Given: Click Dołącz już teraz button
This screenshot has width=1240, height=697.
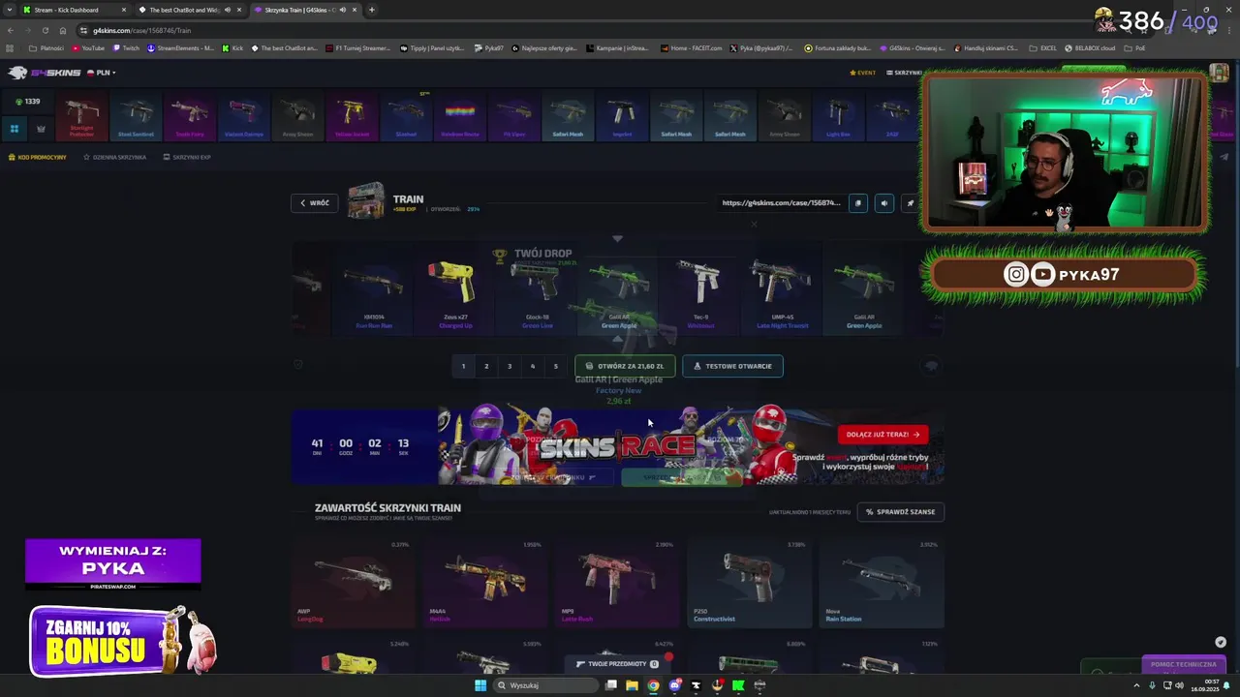Looking at the screenshot, I should coord(883,434).
